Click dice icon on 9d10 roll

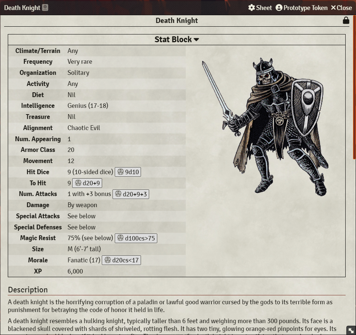[x=120, y=172]
